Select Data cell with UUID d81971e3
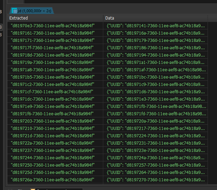This screenshot has height=190, width=217. click(x=156, y=99)
